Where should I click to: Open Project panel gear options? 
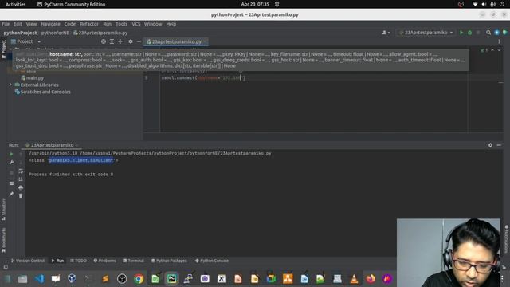(x=131, y=41)
